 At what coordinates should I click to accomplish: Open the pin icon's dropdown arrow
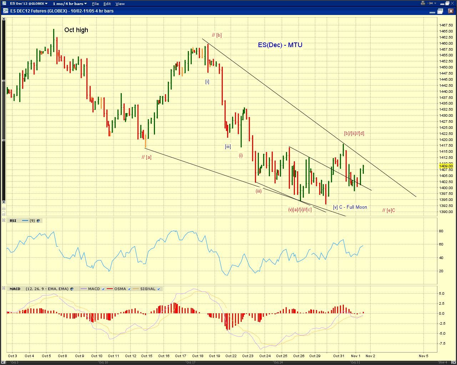click(x=435, y=3)
